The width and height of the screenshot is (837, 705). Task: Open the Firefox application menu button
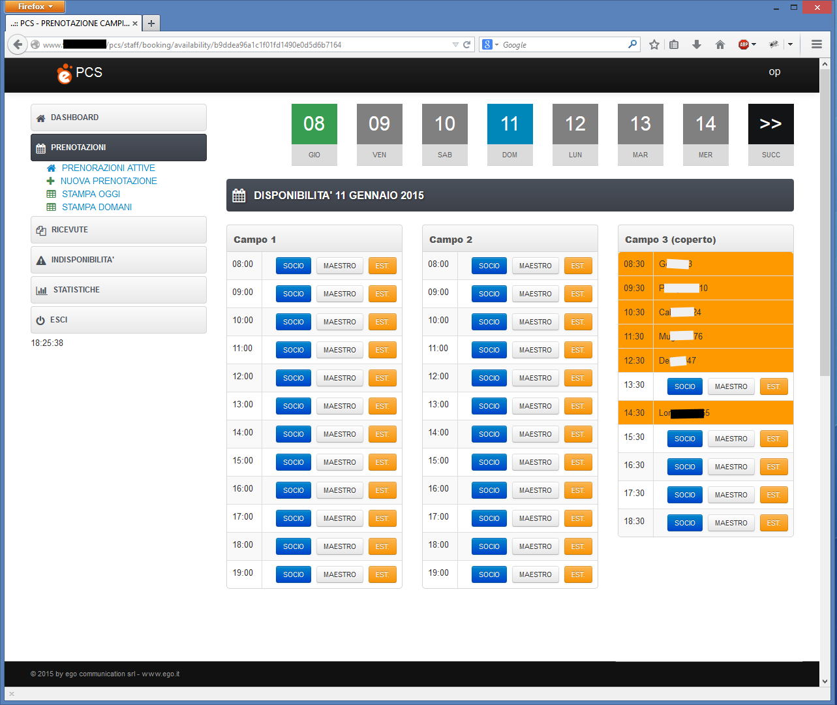35,7
